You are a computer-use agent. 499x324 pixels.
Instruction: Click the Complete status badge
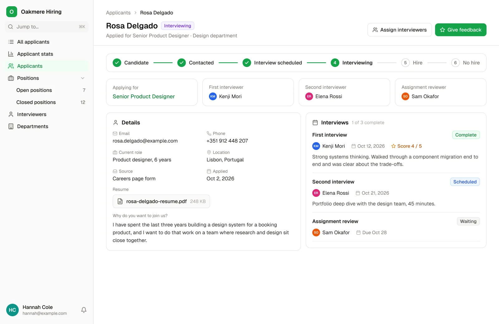(466, 135)
